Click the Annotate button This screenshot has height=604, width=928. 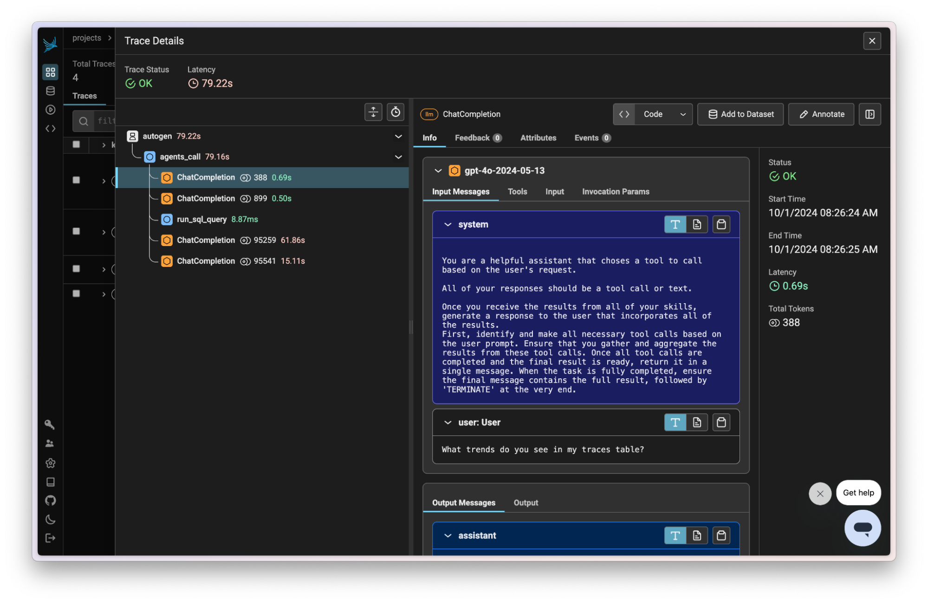[821, 114]
